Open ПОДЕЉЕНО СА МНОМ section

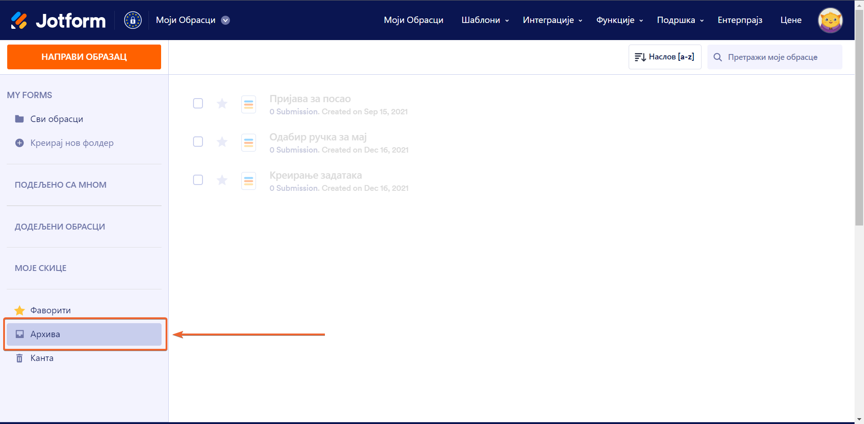[61, 185]
